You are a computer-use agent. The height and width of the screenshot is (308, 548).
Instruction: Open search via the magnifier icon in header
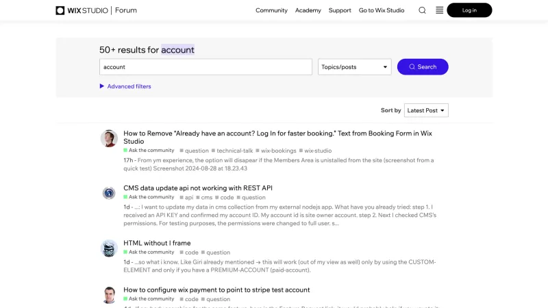422,10
